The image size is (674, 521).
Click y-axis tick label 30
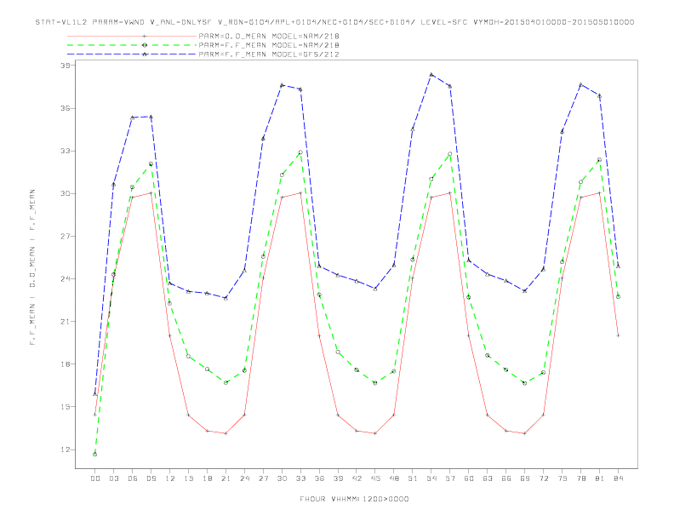pyautogui.click(x=66, y=193)
